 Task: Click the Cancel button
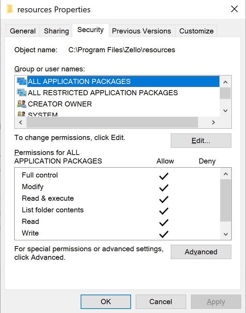pos(161,302)
